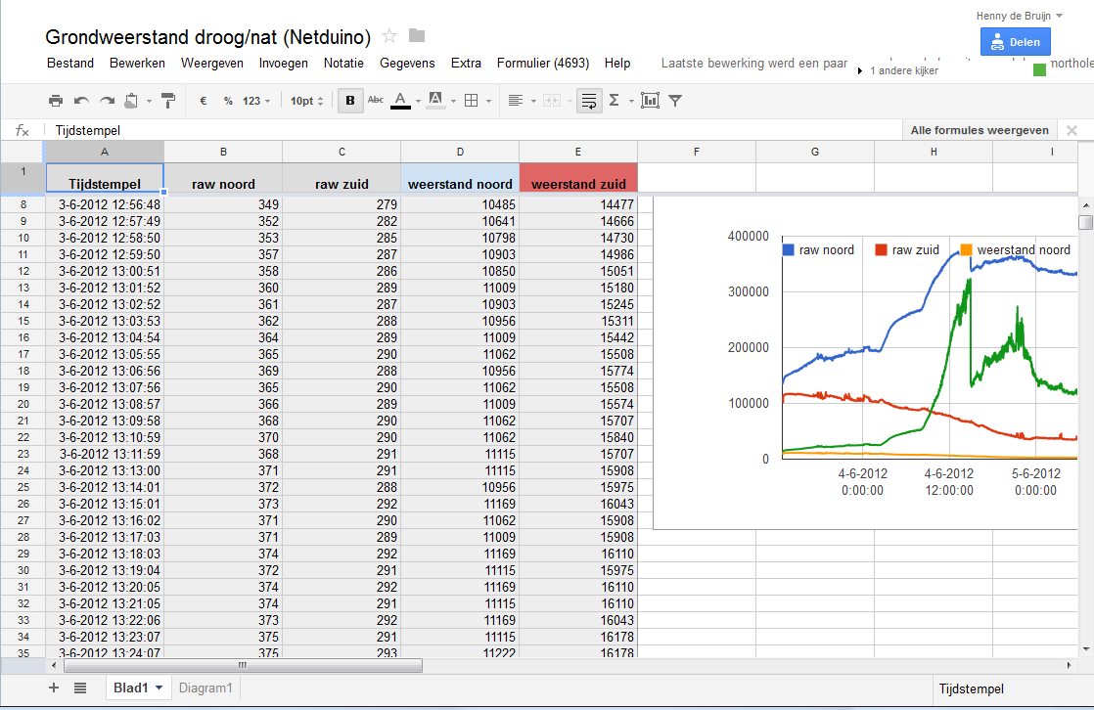Viewport: 1094px width, 710px height.
Task: Open the Blad1 sheet dropdown arrow
Action: click(x=160, y=688)
